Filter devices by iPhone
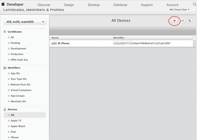Screen dimensions: 197x140 15,137
